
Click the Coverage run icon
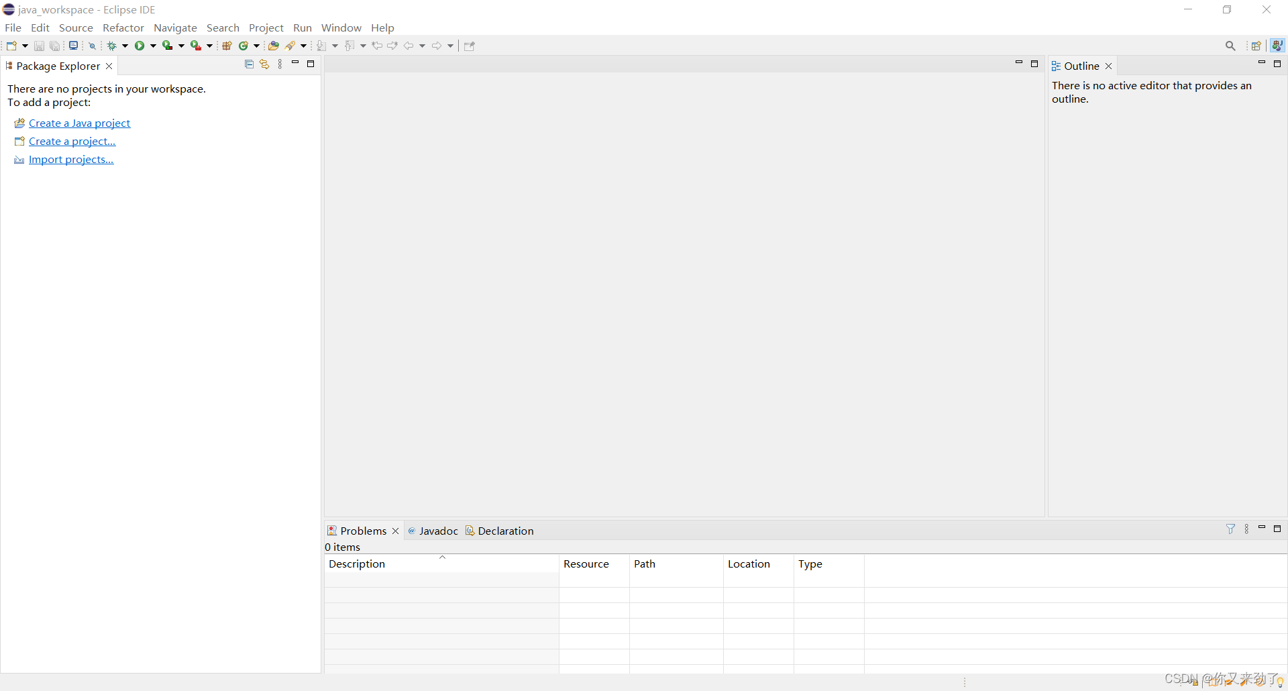[x=168, y=46]
